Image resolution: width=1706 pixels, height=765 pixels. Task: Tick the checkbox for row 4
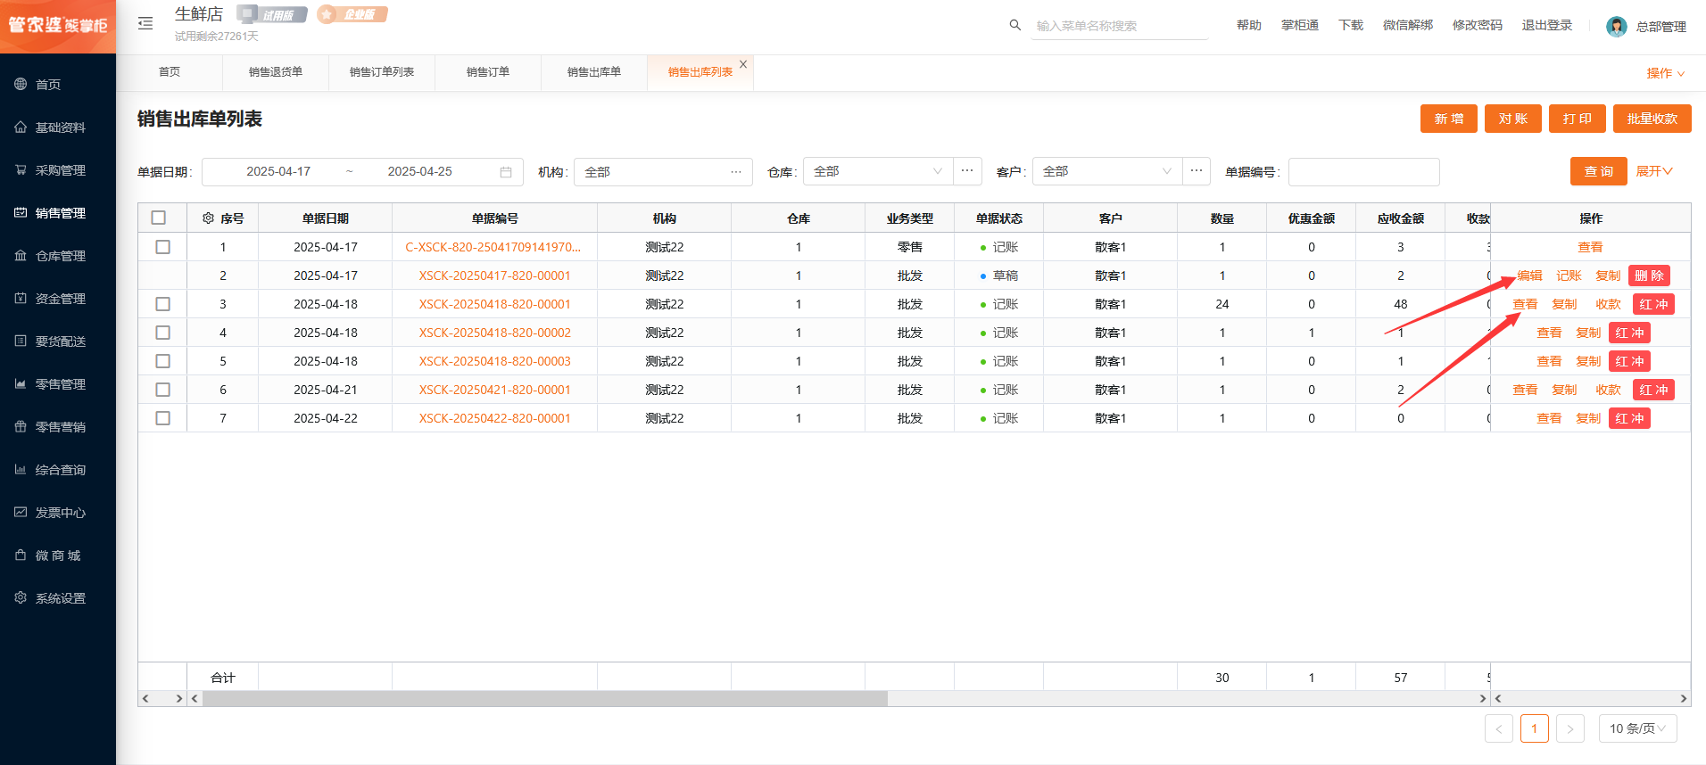point(162,333)
